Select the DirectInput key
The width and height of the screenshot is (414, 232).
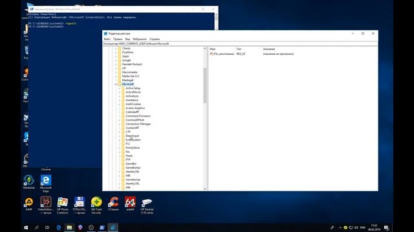pyautogui.click(x=132, y=136)
